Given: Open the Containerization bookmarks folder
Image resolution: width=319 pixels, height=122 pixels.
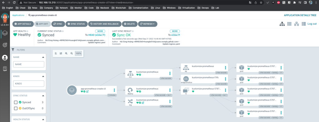Looking at the screenshot, I should click(139, 8).
